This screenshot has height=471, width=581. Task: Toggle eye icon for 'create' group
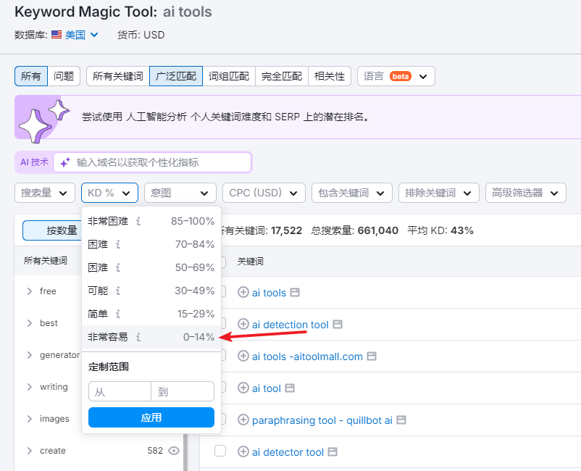click(174, 451)
